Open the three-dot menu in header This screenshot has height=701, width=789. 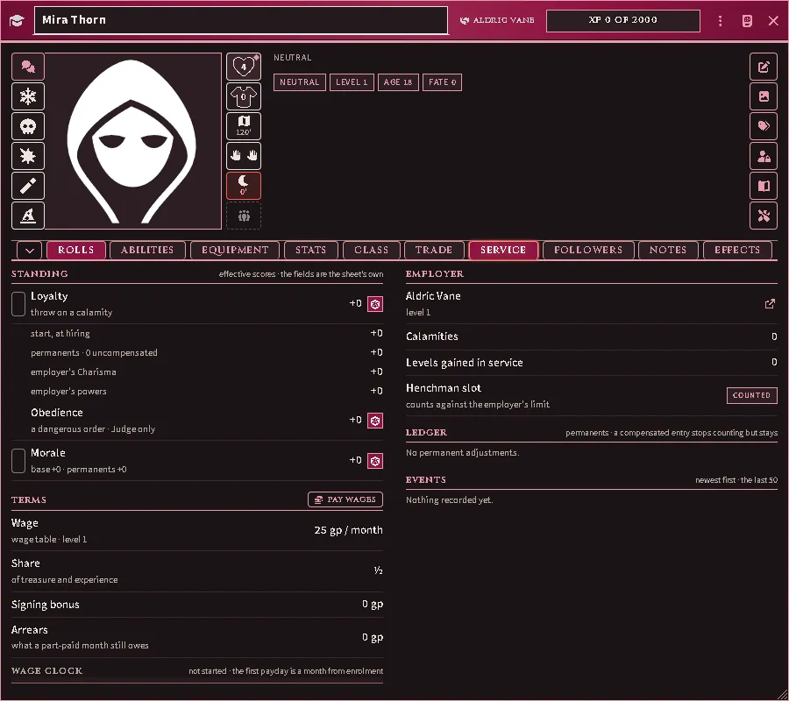[720, 21]
